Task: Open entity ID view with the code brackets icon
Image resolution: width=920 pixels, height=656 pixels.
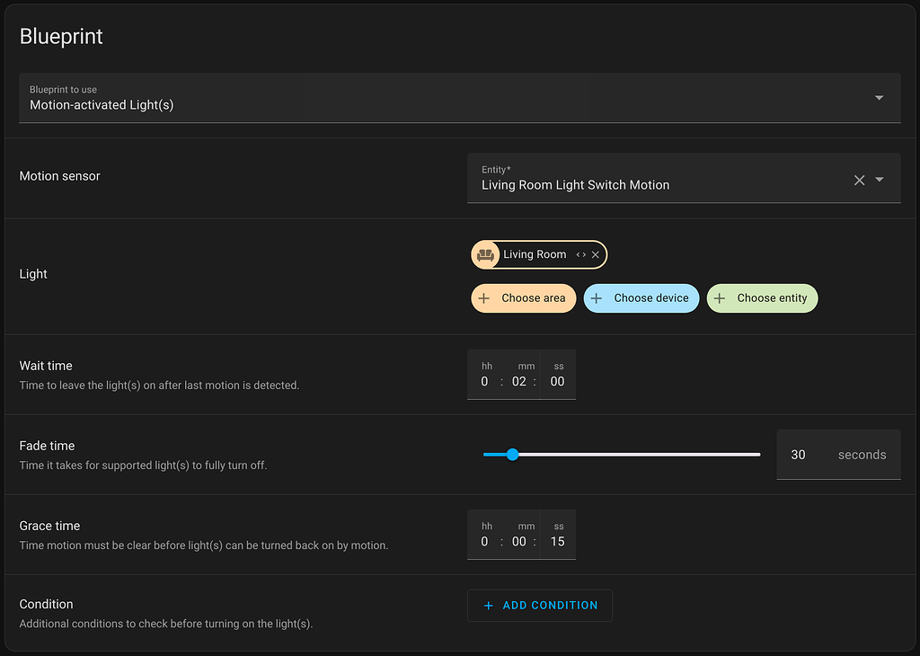Action: tap(581, 254)
